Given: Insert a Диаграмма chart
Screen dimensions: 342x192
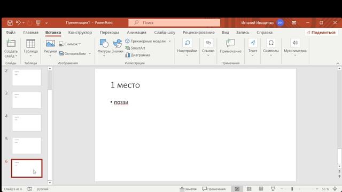Looking at the screenshot, I should point(138,55).
